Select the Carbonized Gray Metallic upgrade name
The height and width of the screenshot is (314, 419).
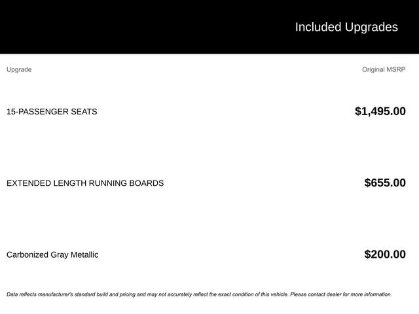(52, 254)
